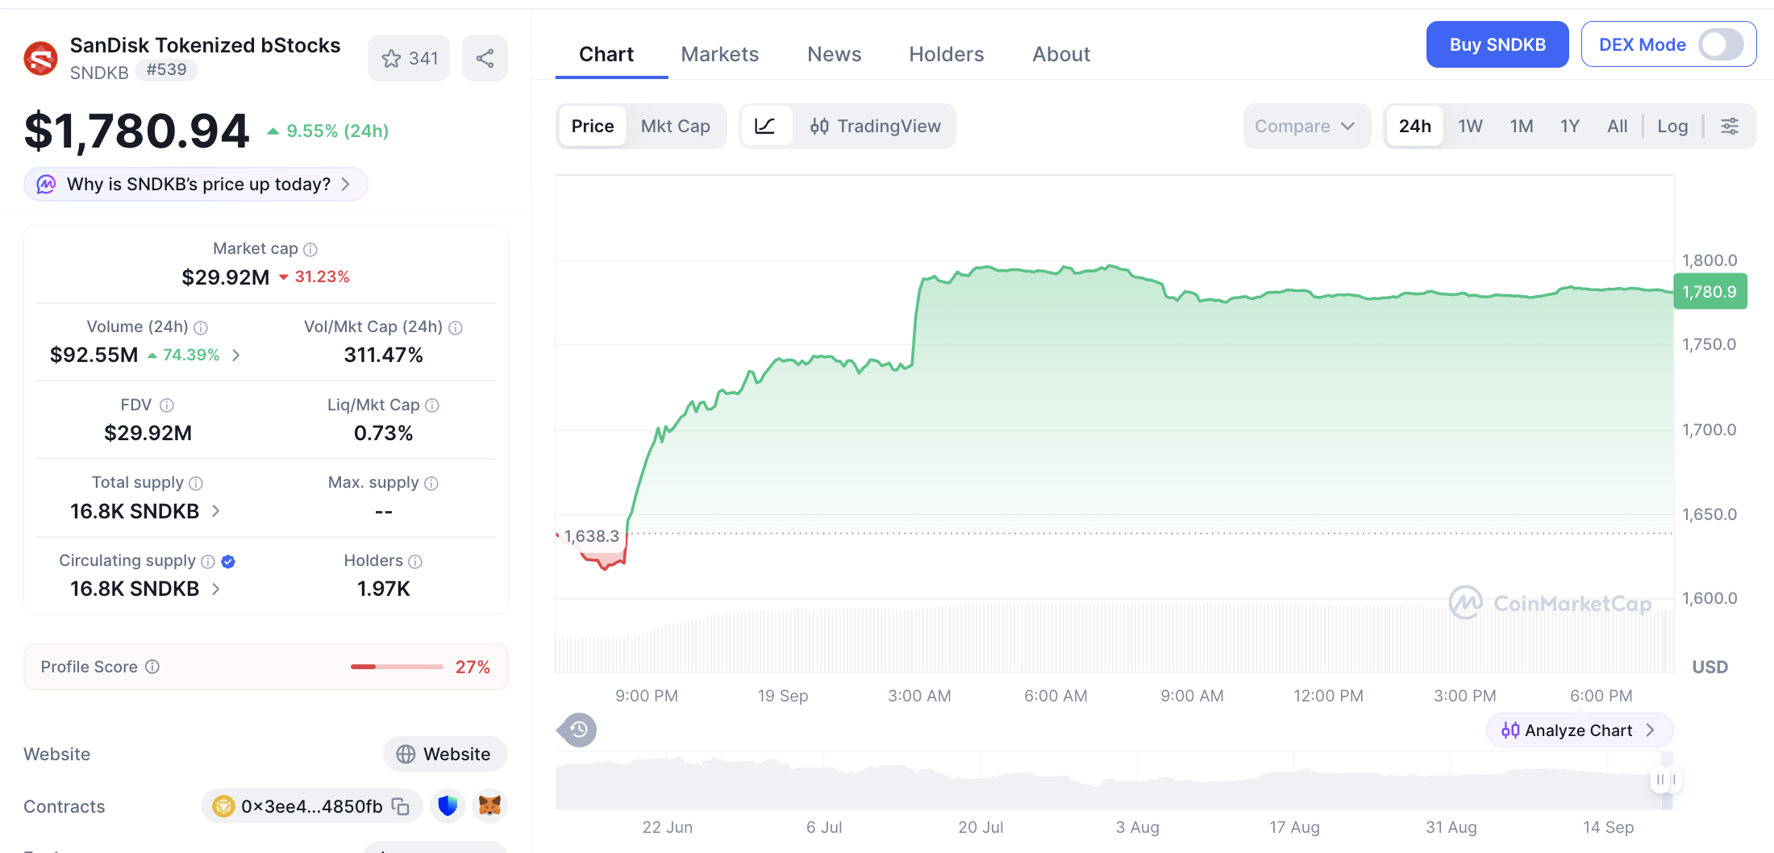This screenshot has height=853, width=1774.
Task: Enable the Log scale option
Action: (x=1672, y=126)
